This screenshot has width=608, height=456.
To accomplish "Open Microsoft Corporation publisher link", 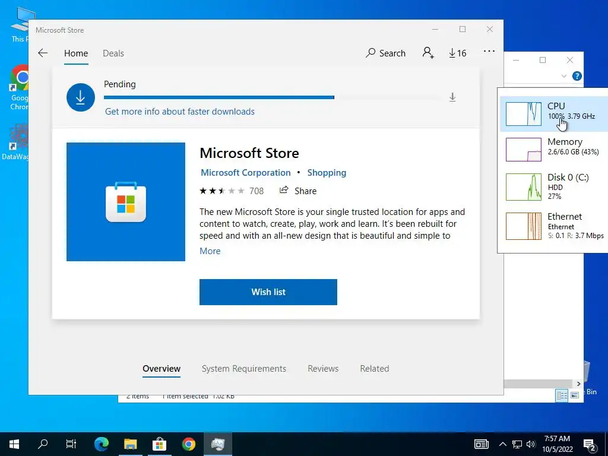I will tap(245, 173).
